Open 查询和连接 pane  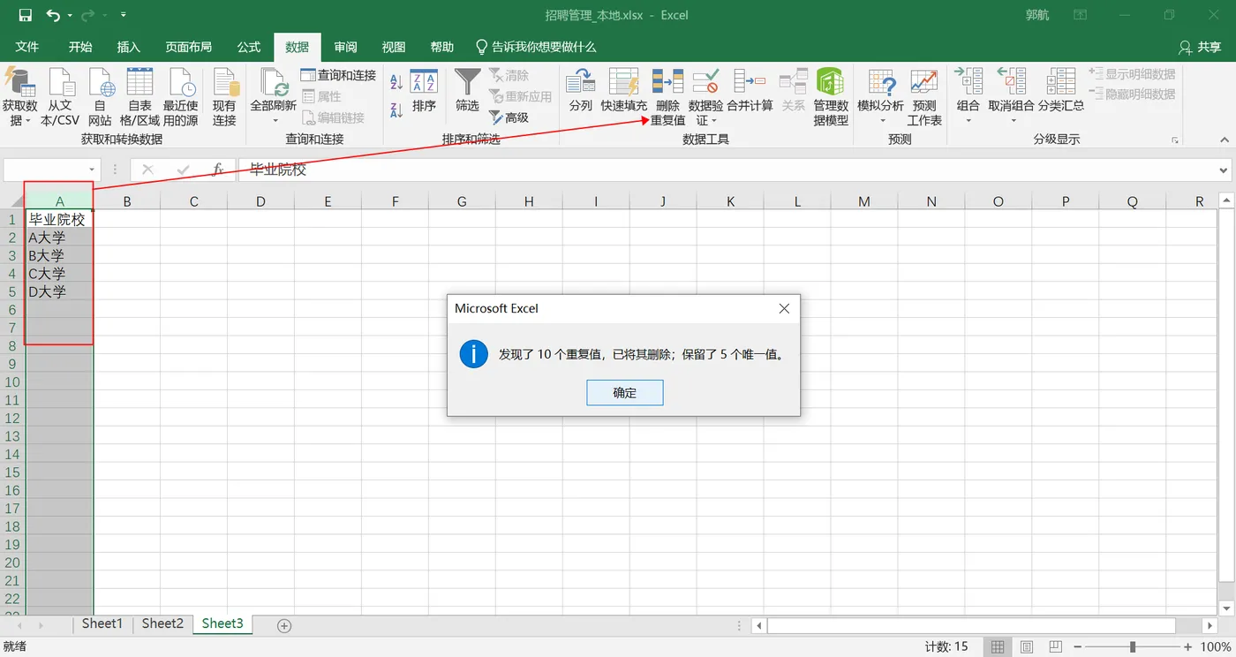coord(338,75)
